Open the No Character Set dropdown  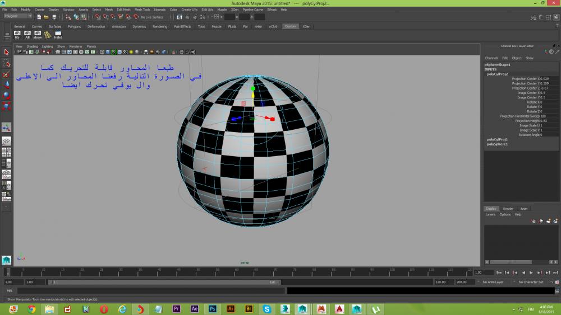[530, 282]
